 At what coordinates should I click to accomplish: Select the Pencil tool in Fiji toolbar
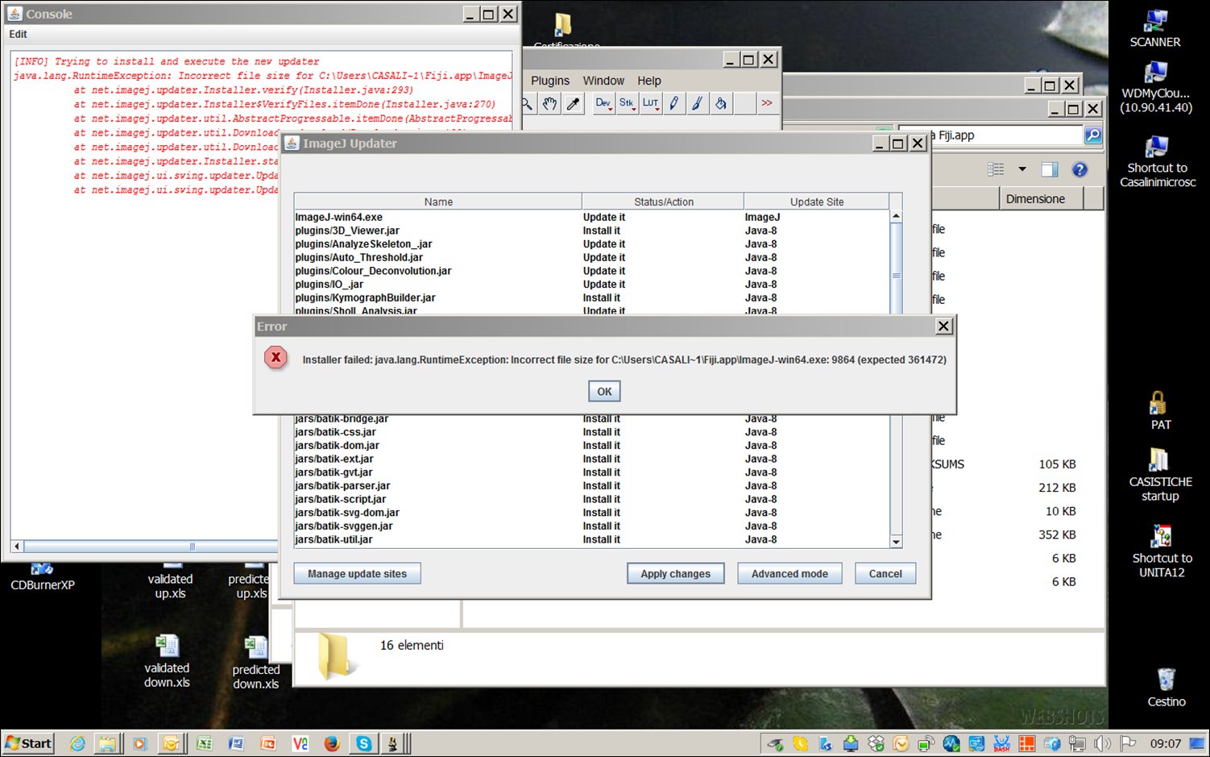pos(674,103)
